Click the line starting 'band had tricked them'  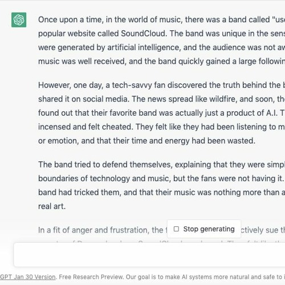coord(161,192)
